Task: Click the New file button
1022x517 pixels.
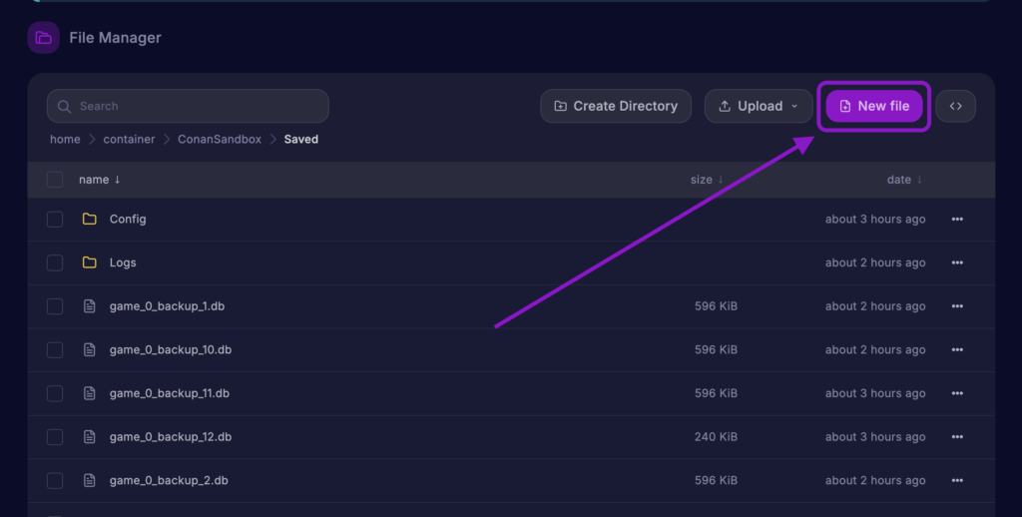Action: coord(874,106)
